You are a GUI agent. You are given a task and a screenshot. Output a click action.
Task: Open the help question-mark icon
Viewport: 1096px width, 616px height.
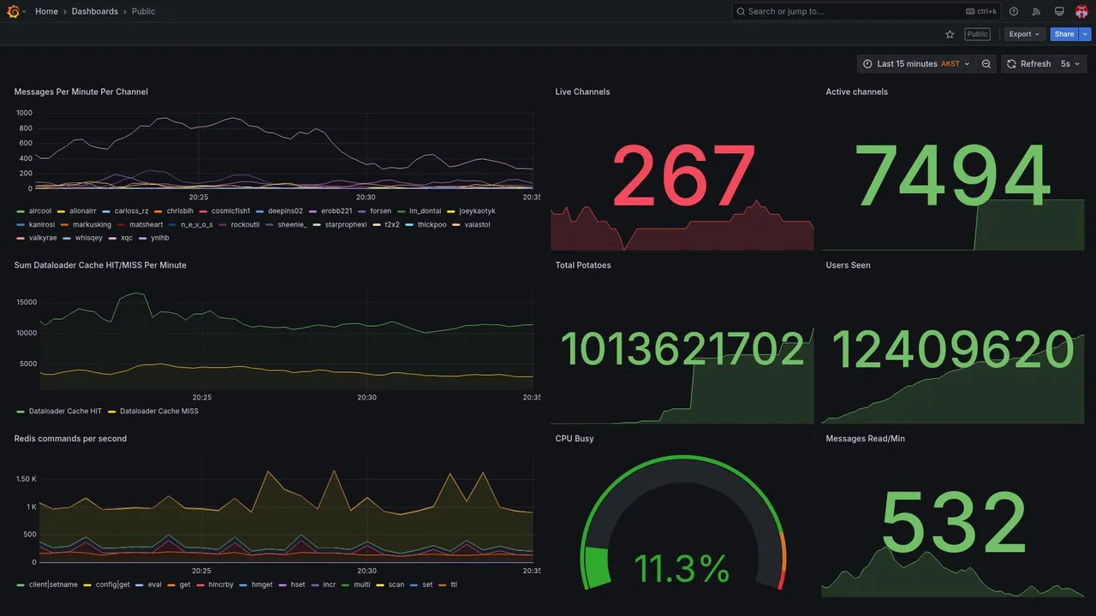(x=1014, y=11)
